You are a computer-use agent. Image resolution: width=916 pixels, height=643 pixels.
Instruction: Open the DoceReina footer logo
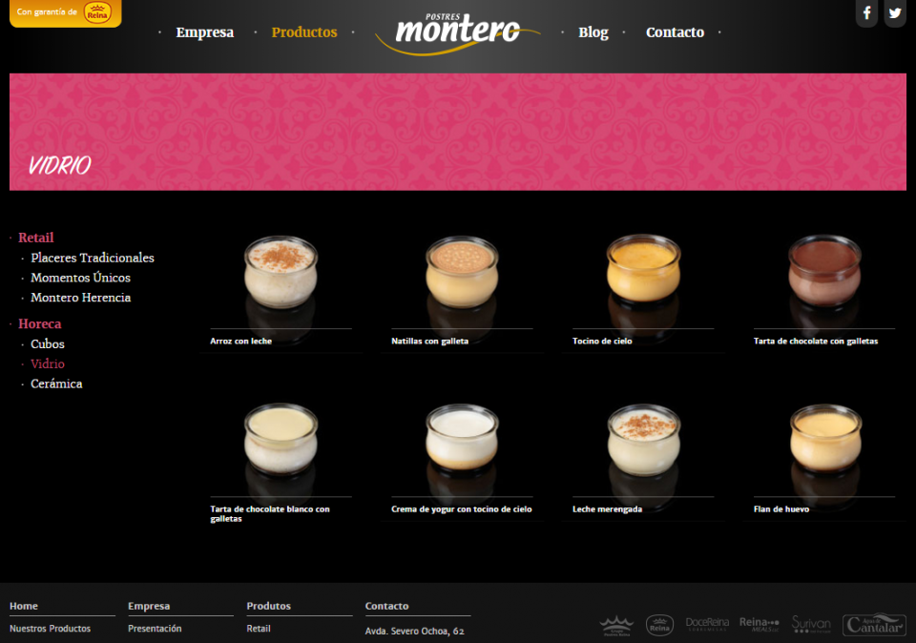coord(707,625)
